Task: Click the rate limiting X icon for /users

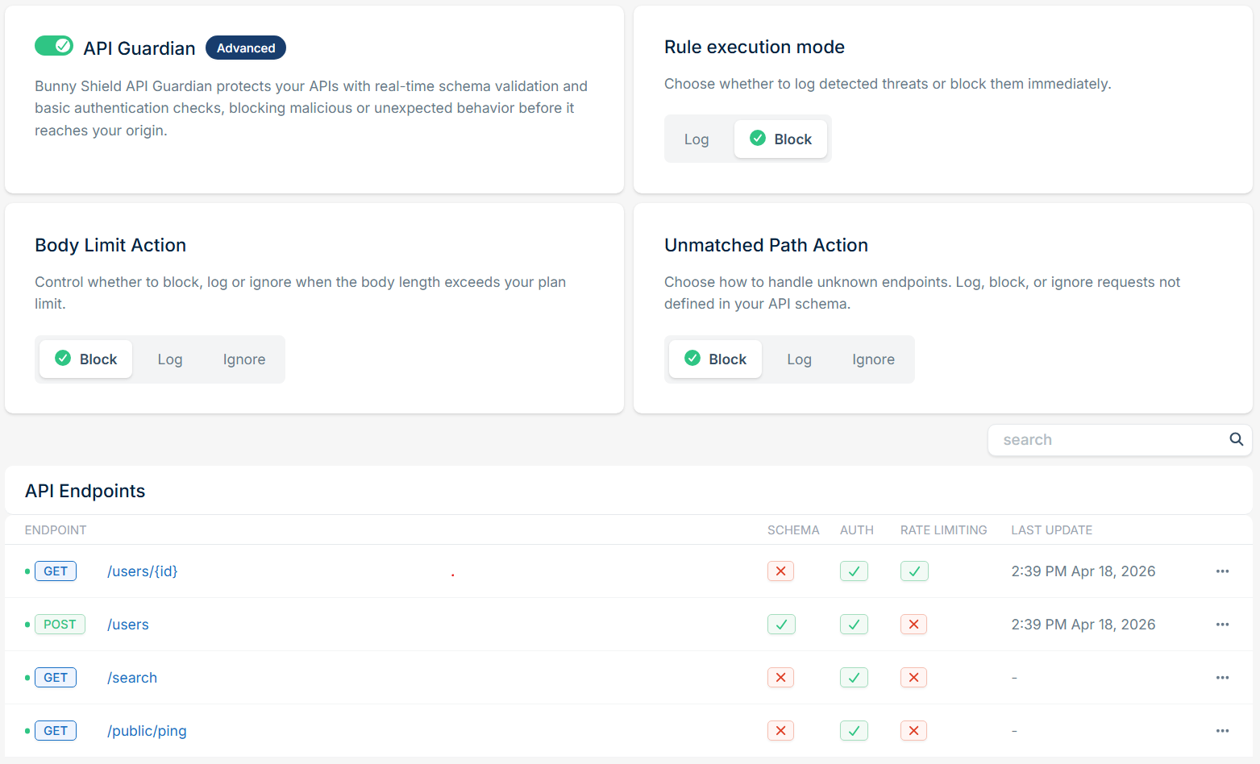Action: [913, 625]
